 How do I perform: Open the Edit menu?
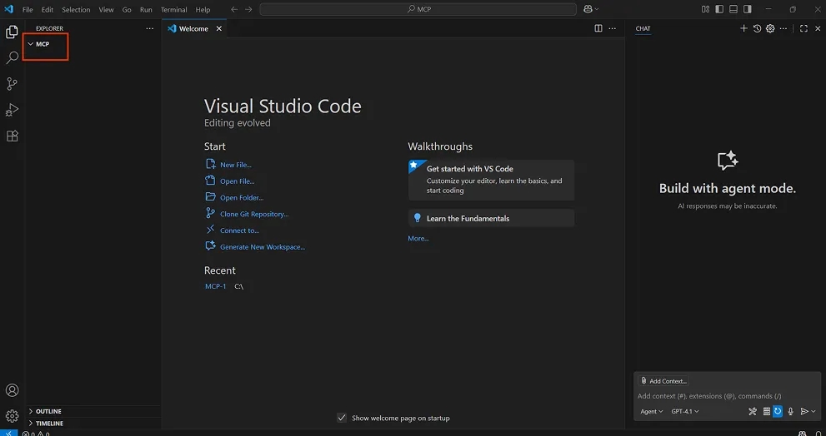point(48,9)
